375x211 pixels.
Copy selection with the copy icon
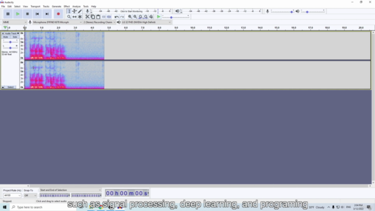point(93,17)
